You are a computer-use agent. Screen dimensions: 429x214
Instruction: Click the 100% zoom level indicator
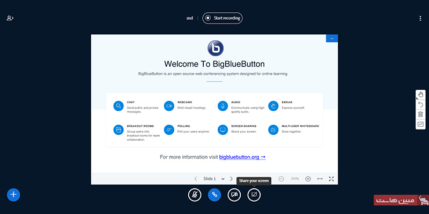294,179
